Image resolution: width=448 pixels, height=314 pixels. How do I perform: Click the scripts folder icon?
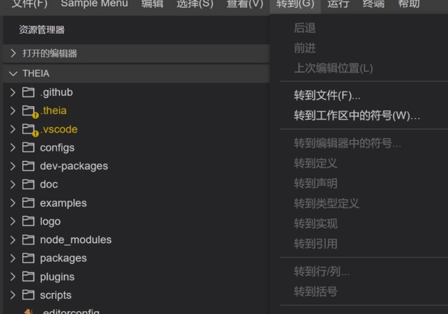pos(28,295)
